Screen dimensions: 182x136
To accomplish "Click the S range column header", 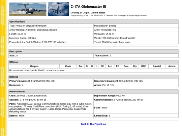I will pos(87,66).
